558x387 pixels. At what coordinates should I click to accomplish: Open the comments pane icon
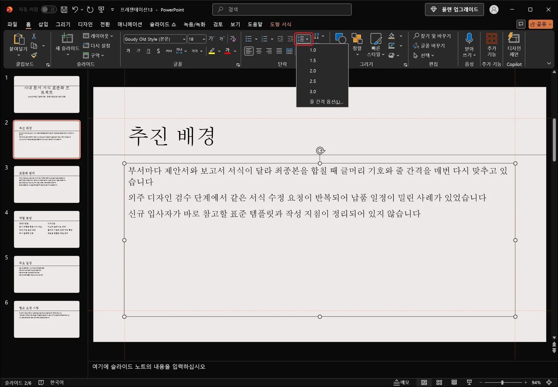(x=521, y=24)
